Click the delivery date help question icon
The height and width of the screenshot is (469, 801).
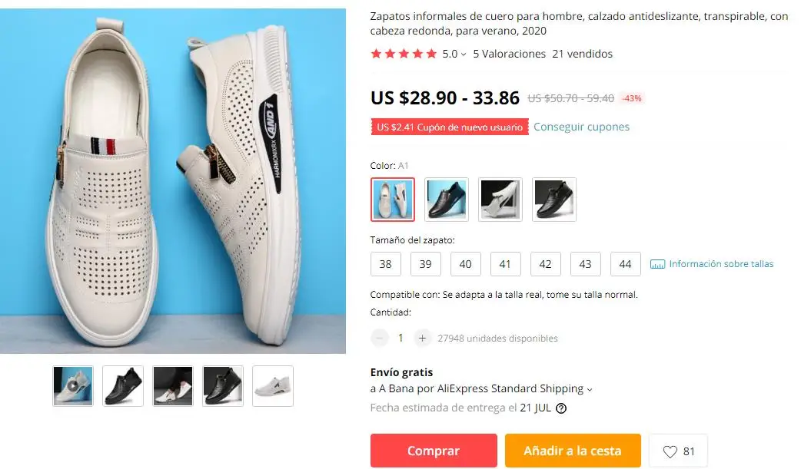tap(561, 408)
